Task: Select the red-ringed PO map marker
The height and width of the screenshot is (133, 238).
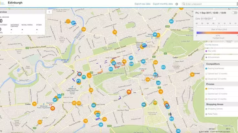Action: [167, 105]
